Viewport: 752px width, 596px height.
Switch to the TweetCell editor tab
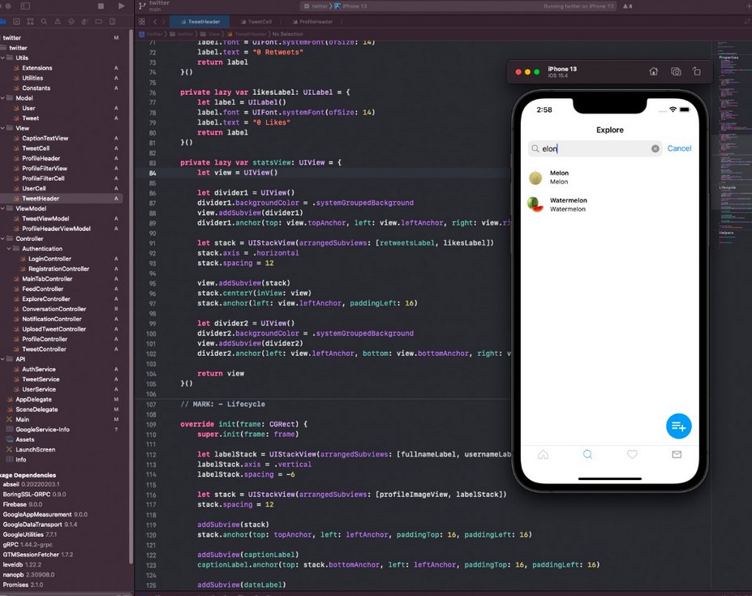[x=256, y=22]
